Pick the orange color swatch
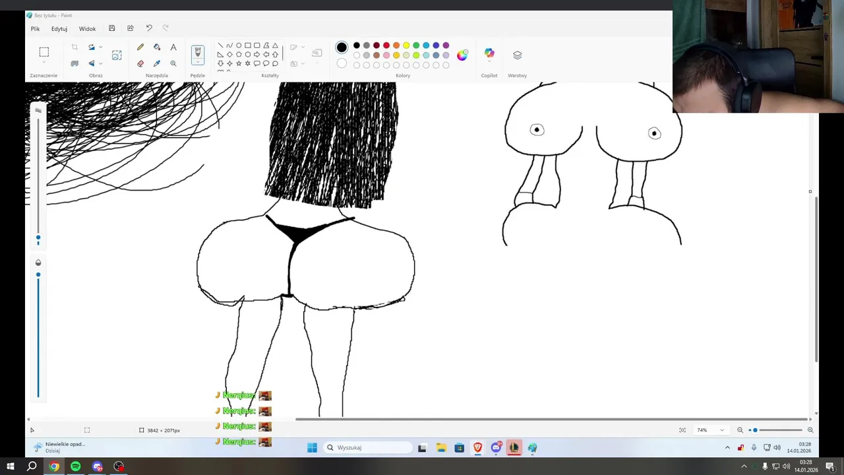The height and width of the screenshot is (475, 844). (x=396, y=46)
